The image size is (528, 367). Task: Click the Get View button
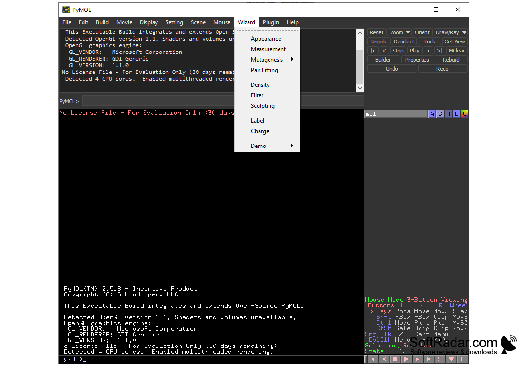click(x=455, y=42)
